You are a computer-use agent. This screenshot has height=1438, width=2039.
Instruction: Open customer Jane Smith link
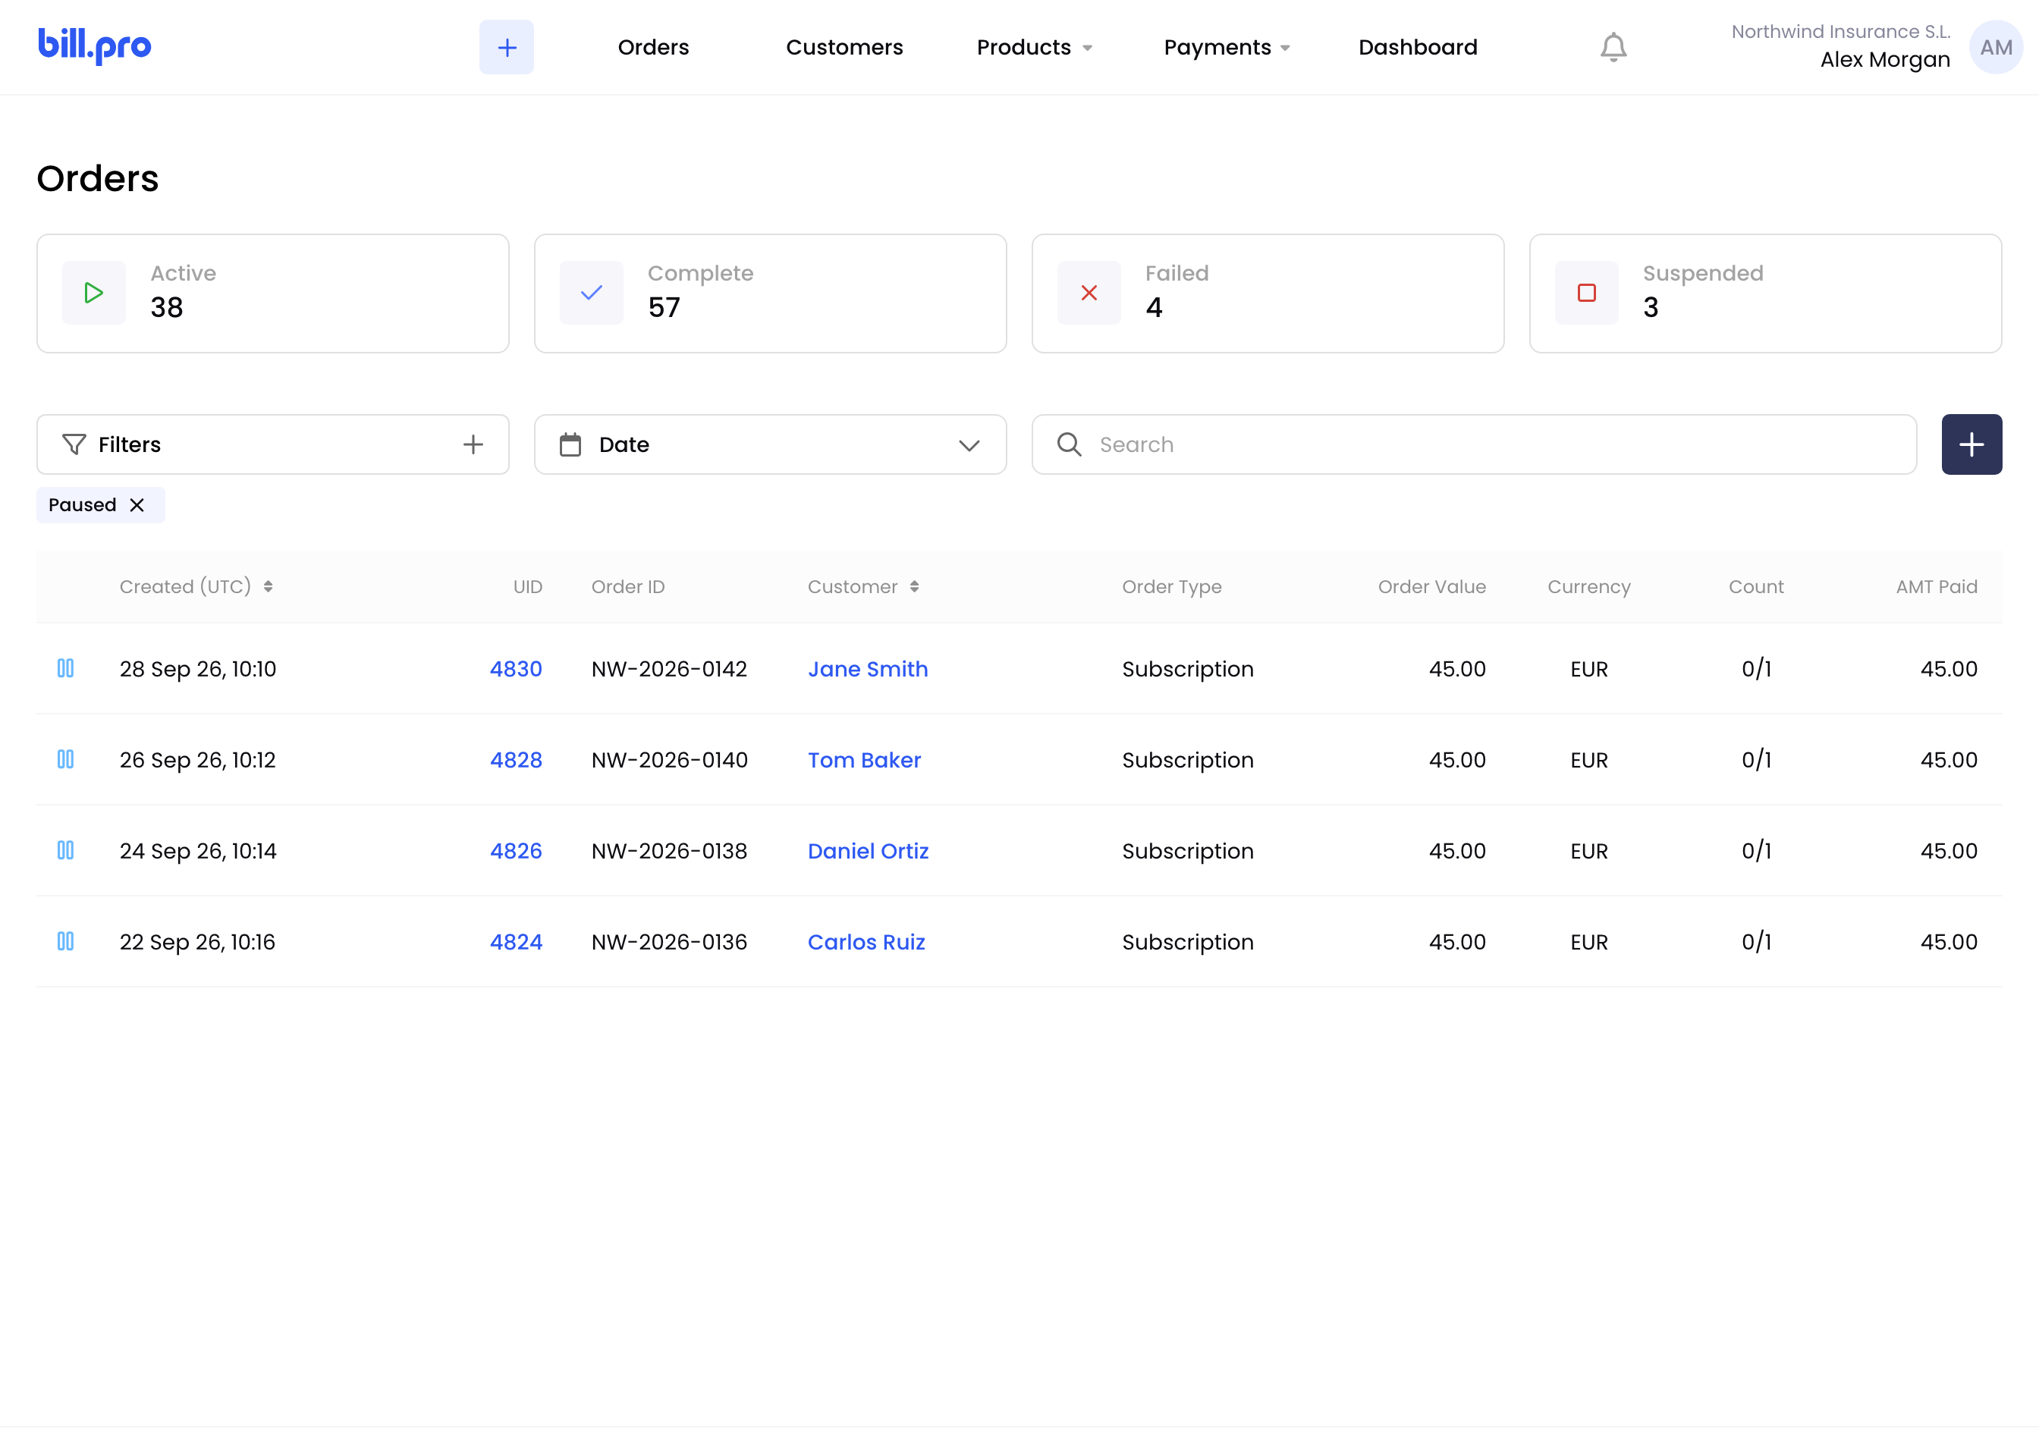(x=868, y=668)
